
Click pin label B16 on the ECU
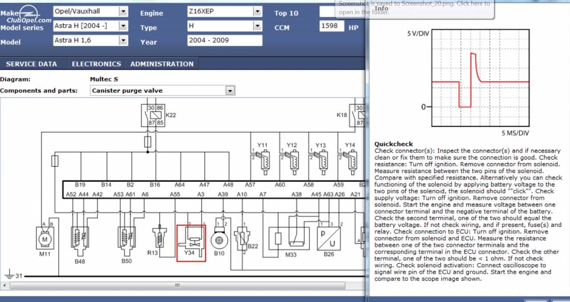point(155,185)
